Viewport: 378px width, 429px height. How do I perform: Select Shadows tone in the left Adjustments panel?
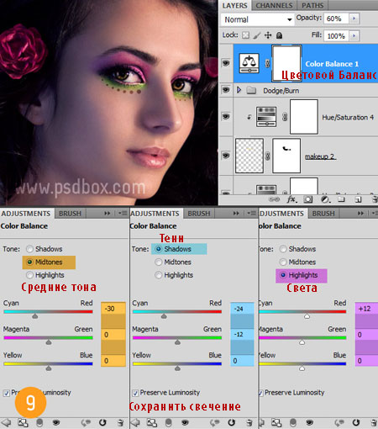pyautogui.click(x=29, y=249)
